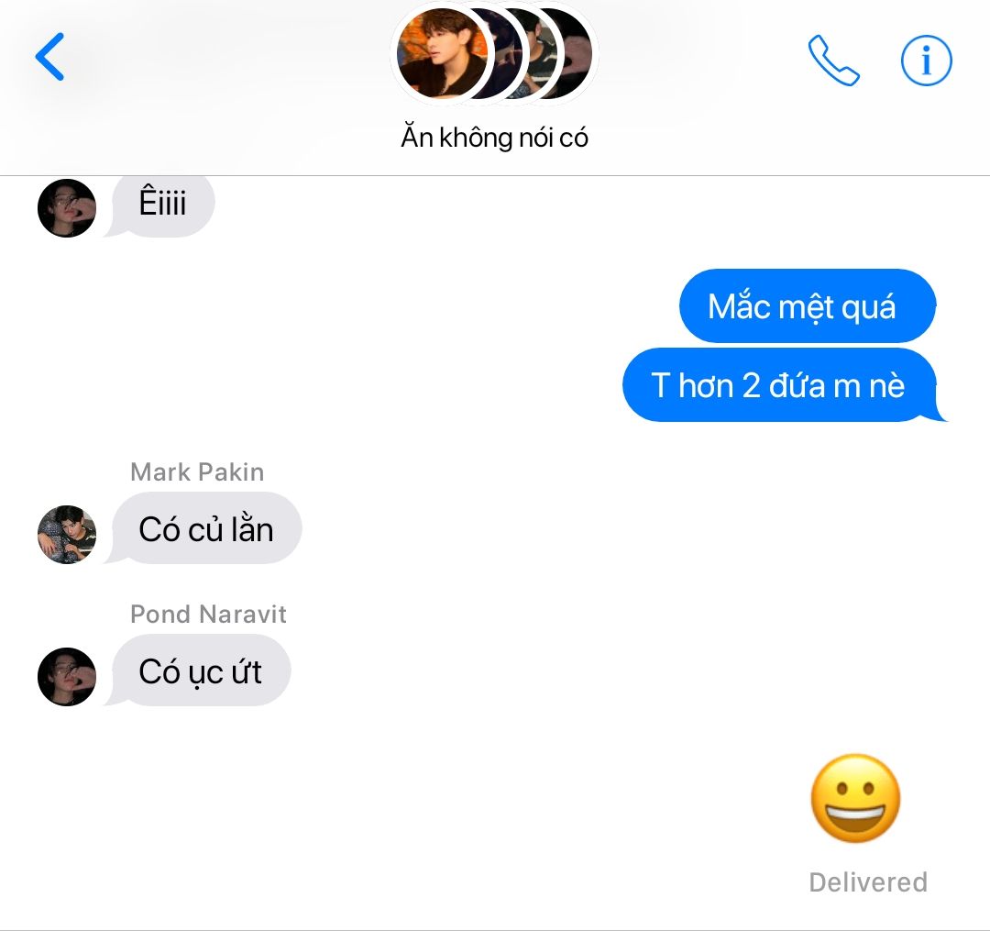This screenshot has height=931, width=990.
Task: Tap avatar beside "Êiiii" message
Action: pyautogui.click(x=67, y=208)
